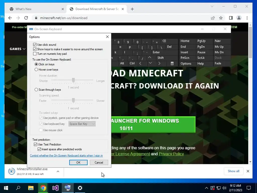Close the Options dialog with X
The width and height of the screenshot is (257, 193).
coord(107,37)
